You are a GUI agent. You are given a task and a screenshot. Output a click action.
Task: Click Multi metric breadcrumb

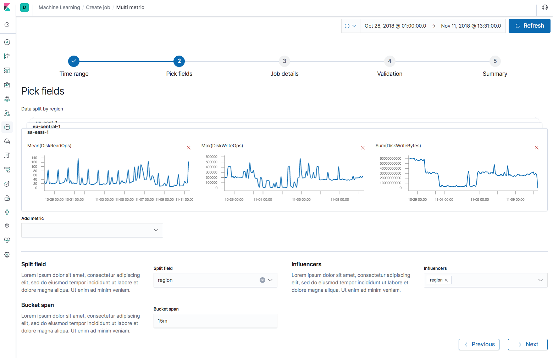tap(130, 7)
